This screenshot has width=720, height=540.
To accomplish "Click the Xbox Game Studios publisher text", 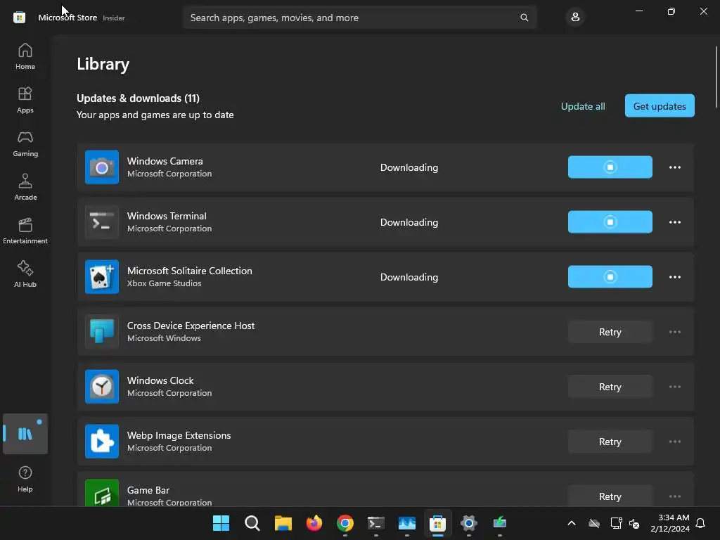I will 164,283.
